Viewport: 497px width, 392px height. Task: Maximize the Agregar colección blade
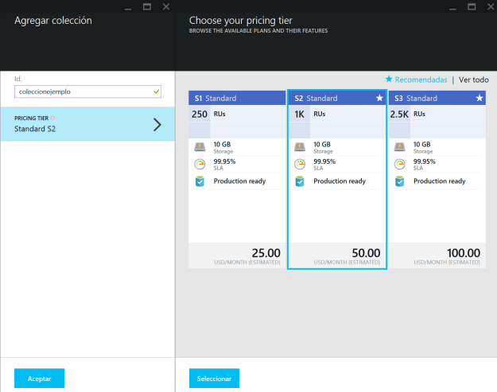pos(147,6)
